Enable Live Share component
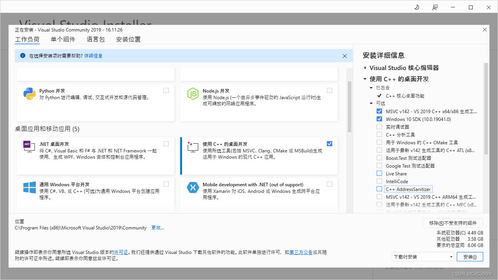The width and height of the screenshot is (498, 280). click(x=379, y=173)
